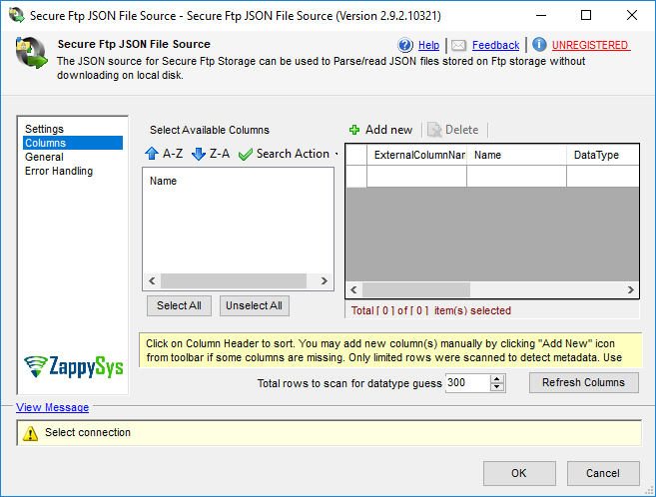Click the Add new plus icon
Image resolution: width=656 pixels, height=497 pixels.
pos(354,130)
